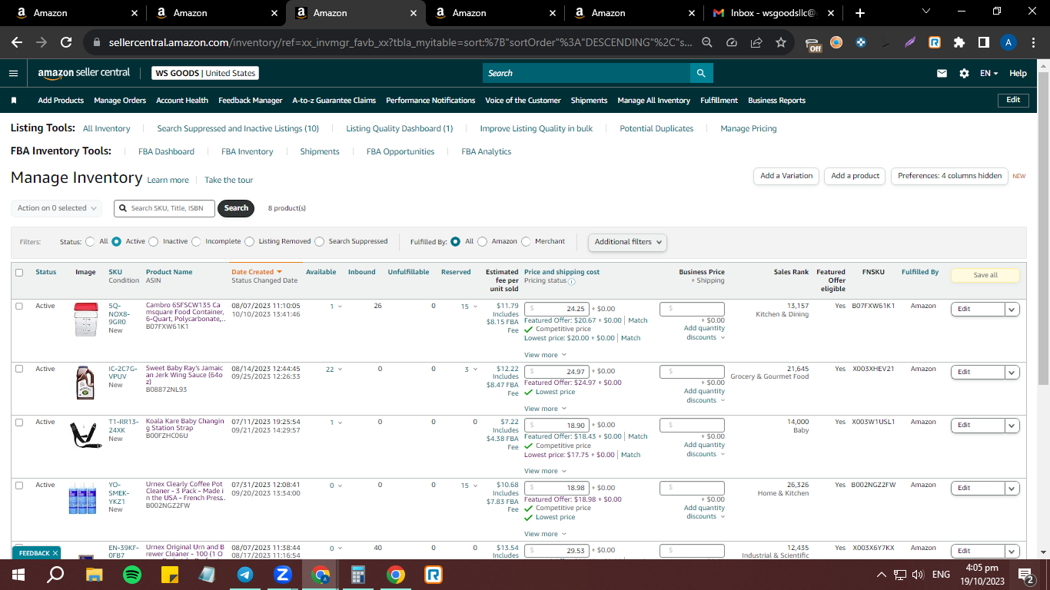This screenshot has height=590, width=1050.
Task: Click the Search SKU, Title, ISBN field
Action: click(x=164, y=208)
